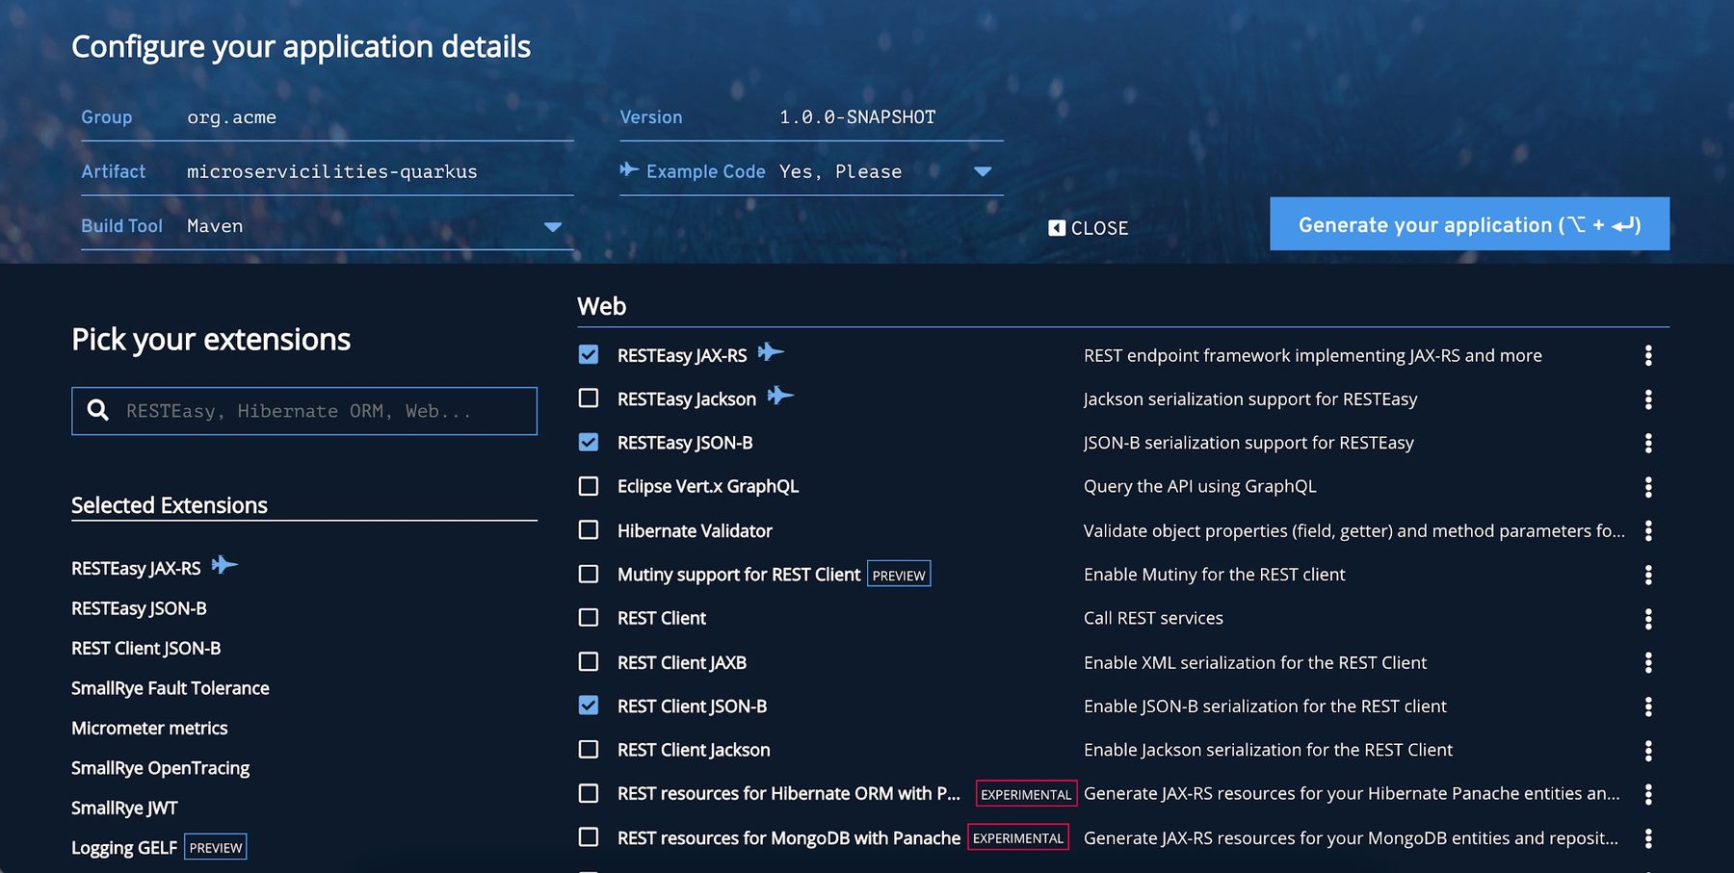Click the kebab menu beside REST Client JSON-B

tap(1648, 706)
